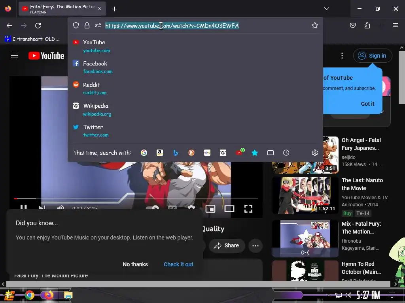This screenshot has height=303, width=405.
Task: Select the Wikipedia suggestion in the dropdown
Action: point(195,110)
